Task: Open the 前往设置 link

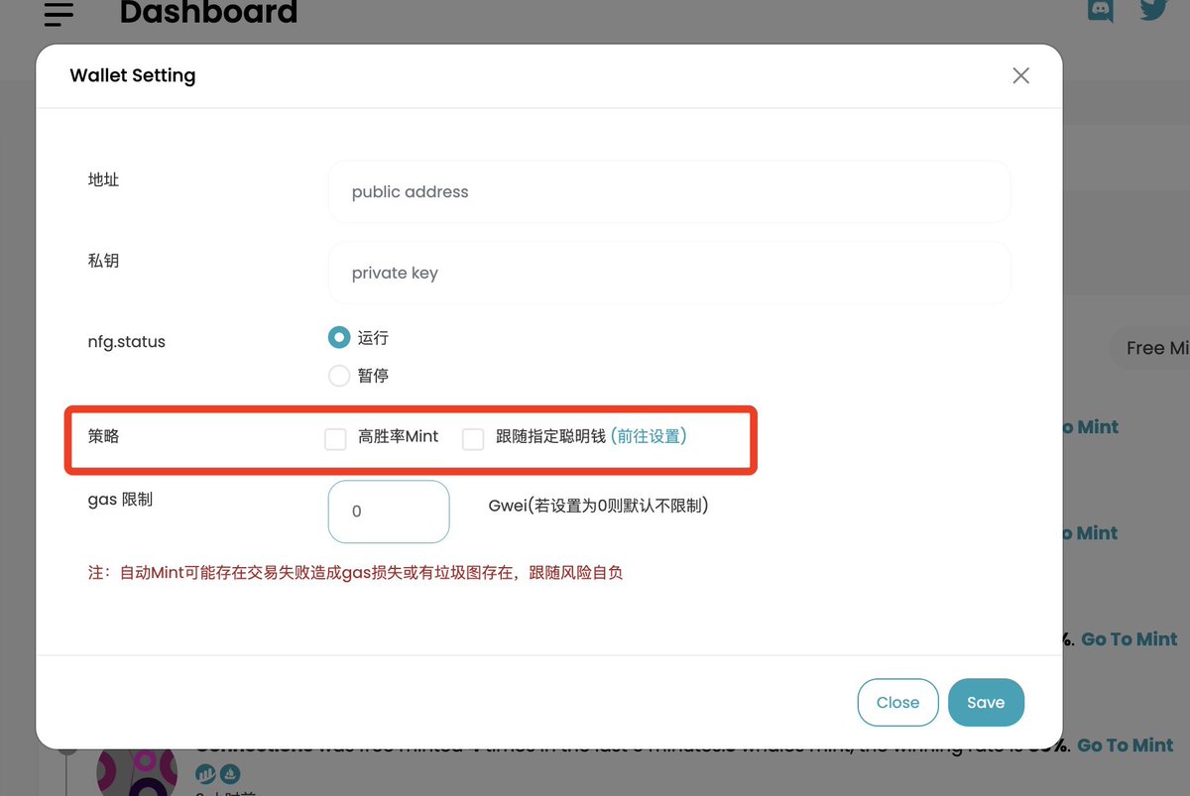Action: tap(649, 436)
